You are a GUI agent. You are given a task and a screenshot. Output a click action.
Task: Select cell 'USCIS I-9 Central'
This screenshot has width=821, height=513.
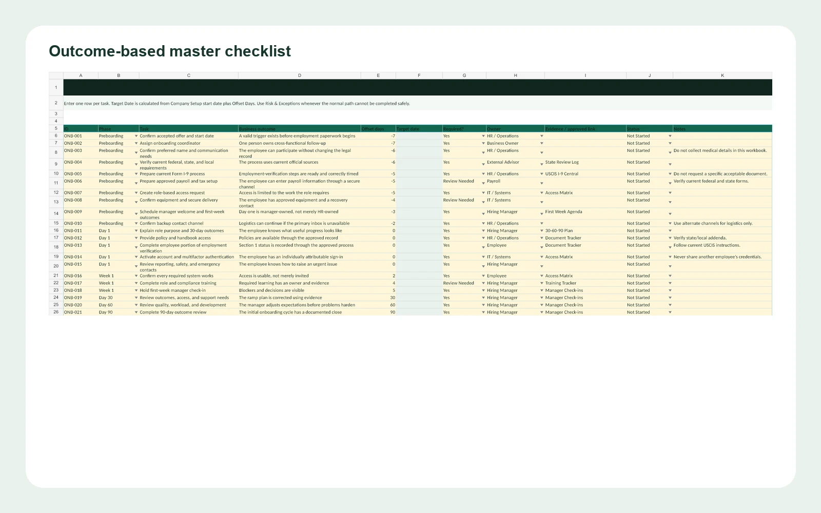[x=585, y=174]
